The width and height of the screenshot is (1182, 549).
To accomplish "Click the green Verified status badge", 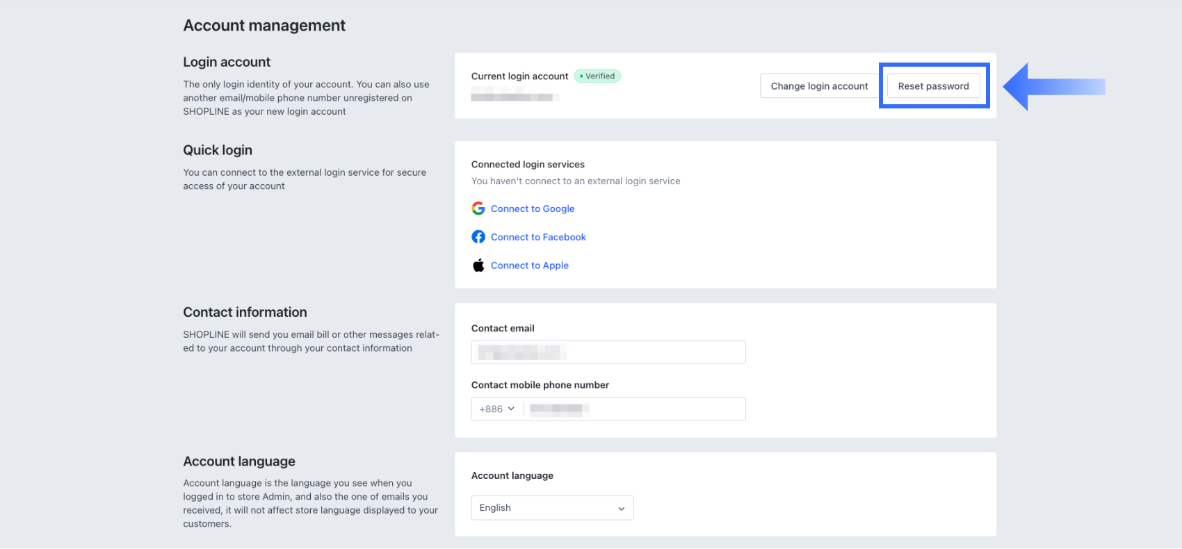I will 597,76.
